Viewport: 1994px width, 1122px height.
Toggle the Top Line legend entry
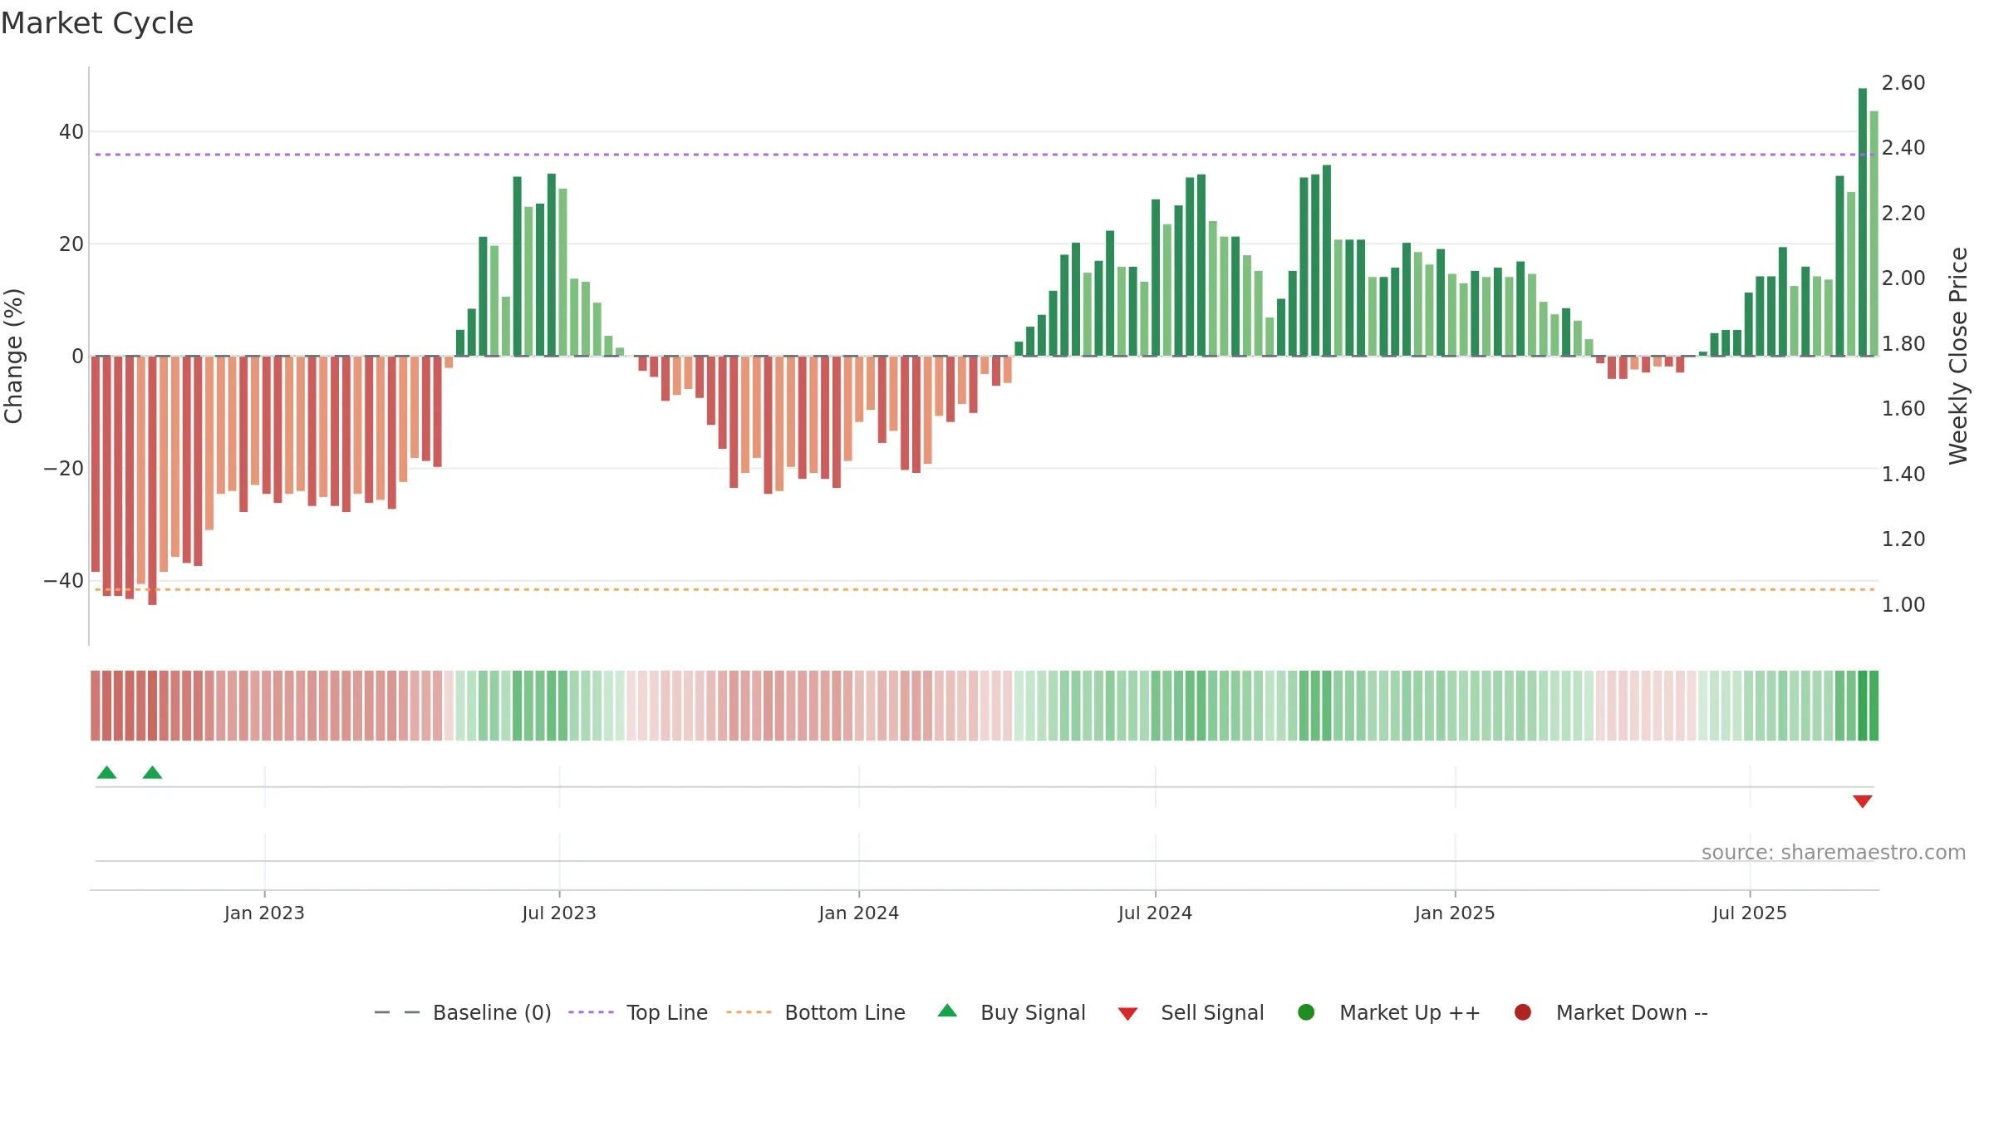coord(638,1012)
